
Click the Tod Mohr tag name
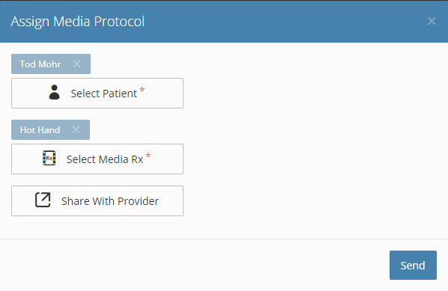[x=40, y=64]
